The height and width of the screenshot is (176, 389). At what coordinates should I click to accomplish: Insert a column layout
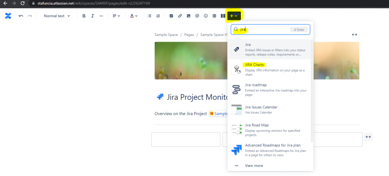click(223, 16)
